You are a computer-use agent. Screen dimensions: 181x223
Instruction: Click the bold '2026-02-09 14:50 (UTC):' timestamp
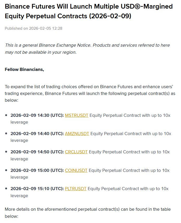(x=37, y=152)
